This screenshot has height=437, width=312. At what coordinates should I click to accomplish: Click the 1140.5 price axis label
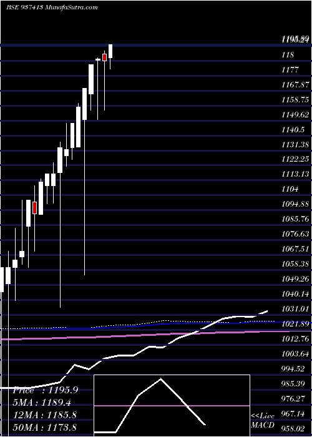(x=293, y=130)
